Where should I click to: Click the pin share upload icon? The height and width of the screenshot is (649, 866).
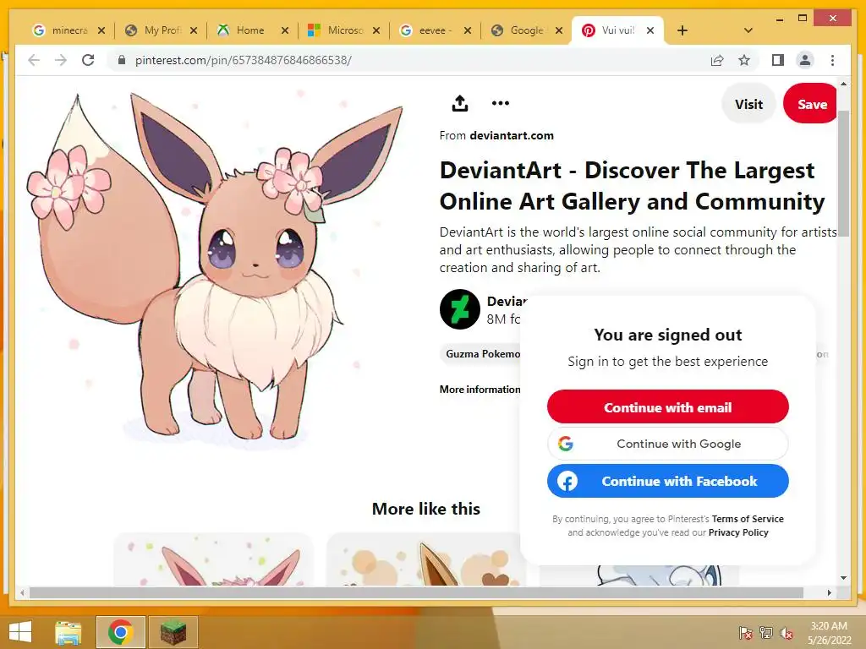click(459, 103)
